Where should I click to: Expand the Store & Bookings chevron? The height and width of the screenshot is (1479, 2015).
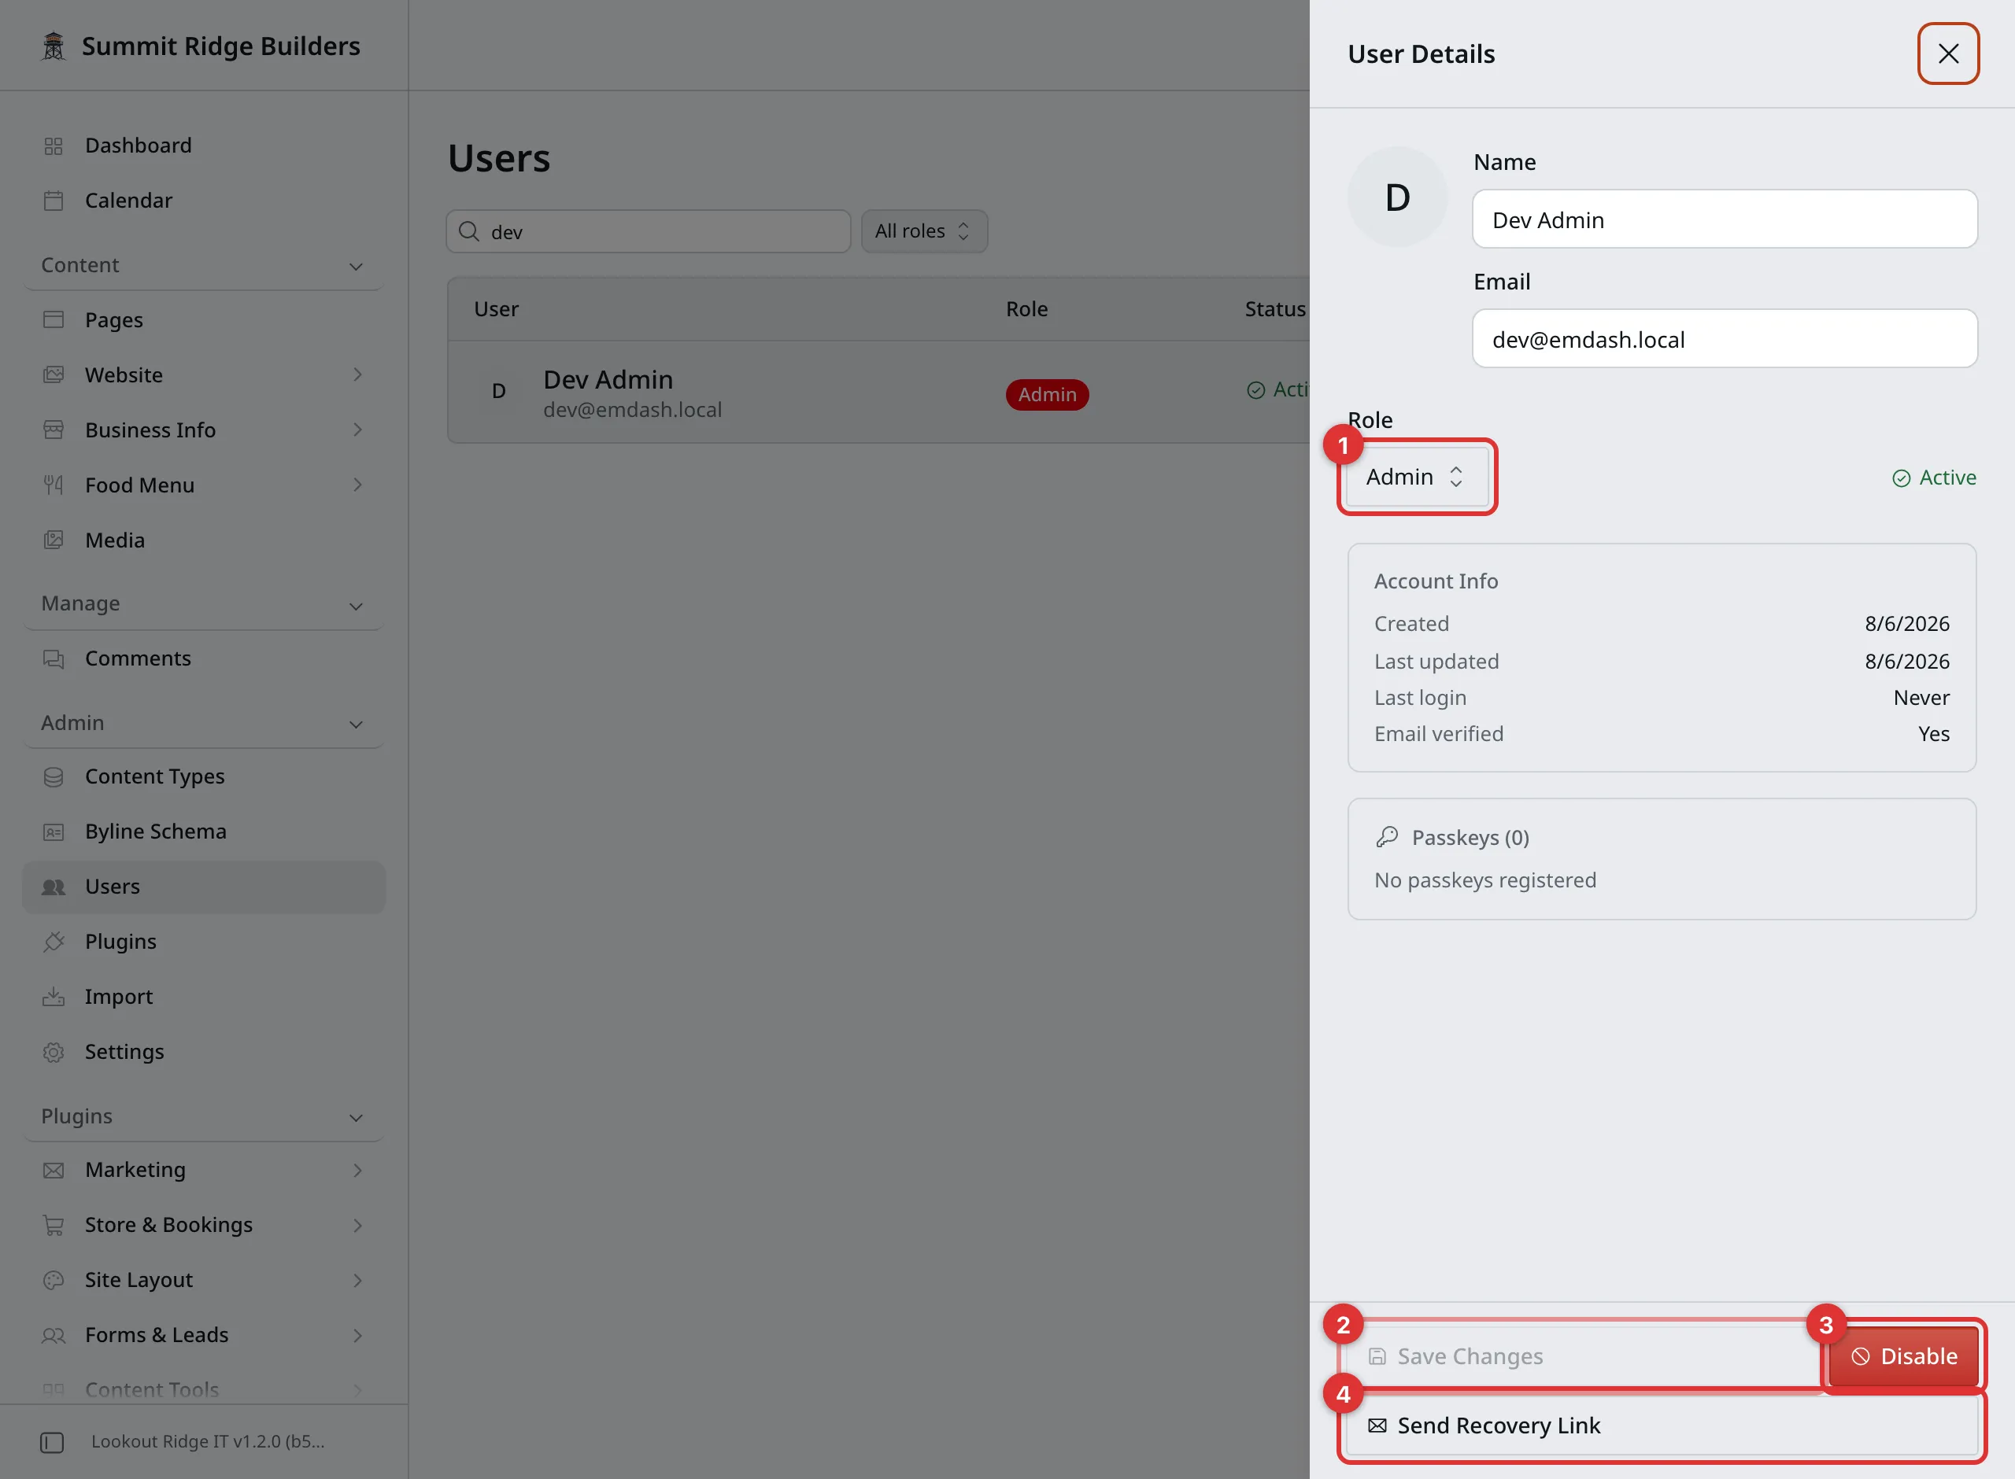(x=357, y=1225)
